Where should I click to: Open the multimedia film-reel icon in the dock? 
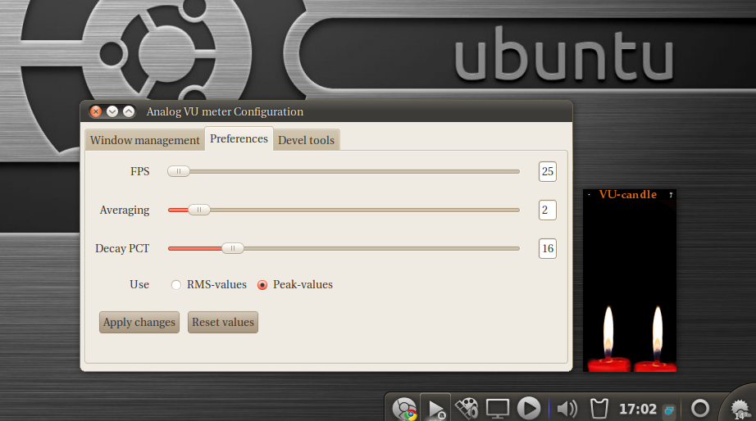[467, 409]
